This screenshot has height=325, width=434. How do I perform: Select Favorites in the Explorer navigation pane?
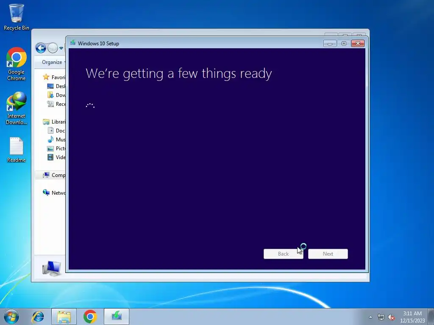click(54, 77)
